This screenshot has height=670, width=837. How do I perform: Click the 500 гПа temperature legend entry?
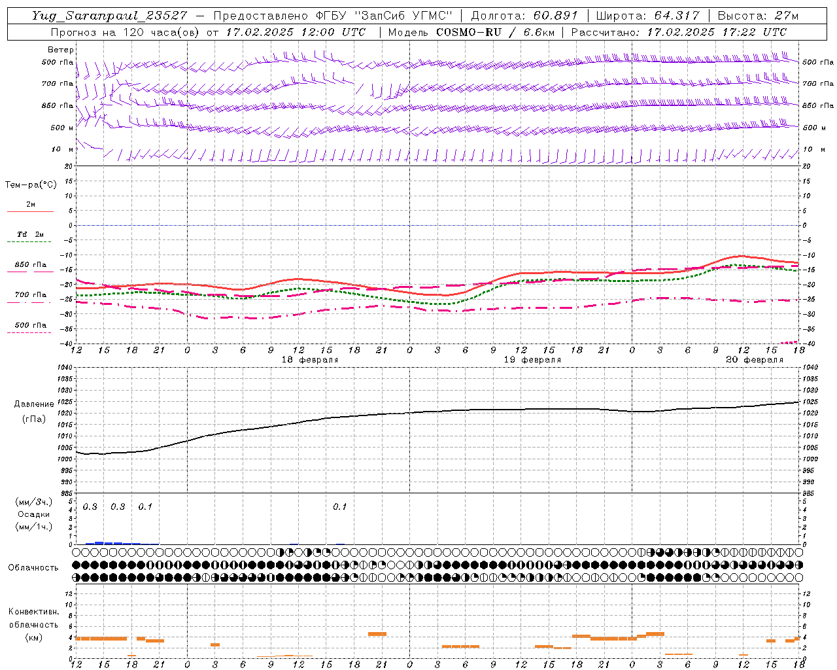31,325
